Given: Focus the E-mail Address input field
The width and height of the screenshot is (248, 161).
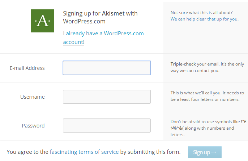Looking at the screenshot, I should tap(107, 68).
